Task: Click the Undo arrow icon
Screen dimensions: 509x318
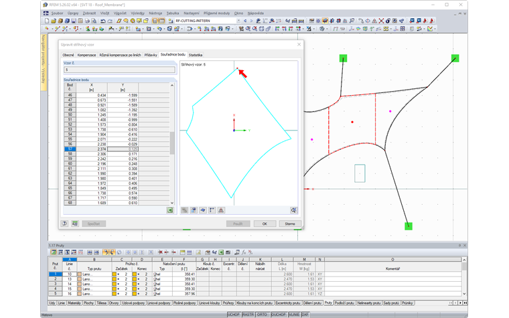Action: 103,21
